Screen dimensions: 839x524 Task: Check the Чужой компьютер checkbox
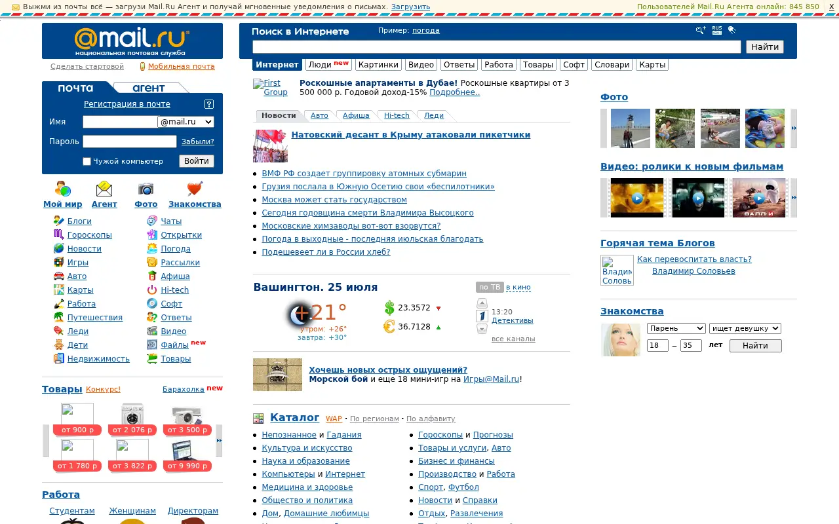pos(87,161)
